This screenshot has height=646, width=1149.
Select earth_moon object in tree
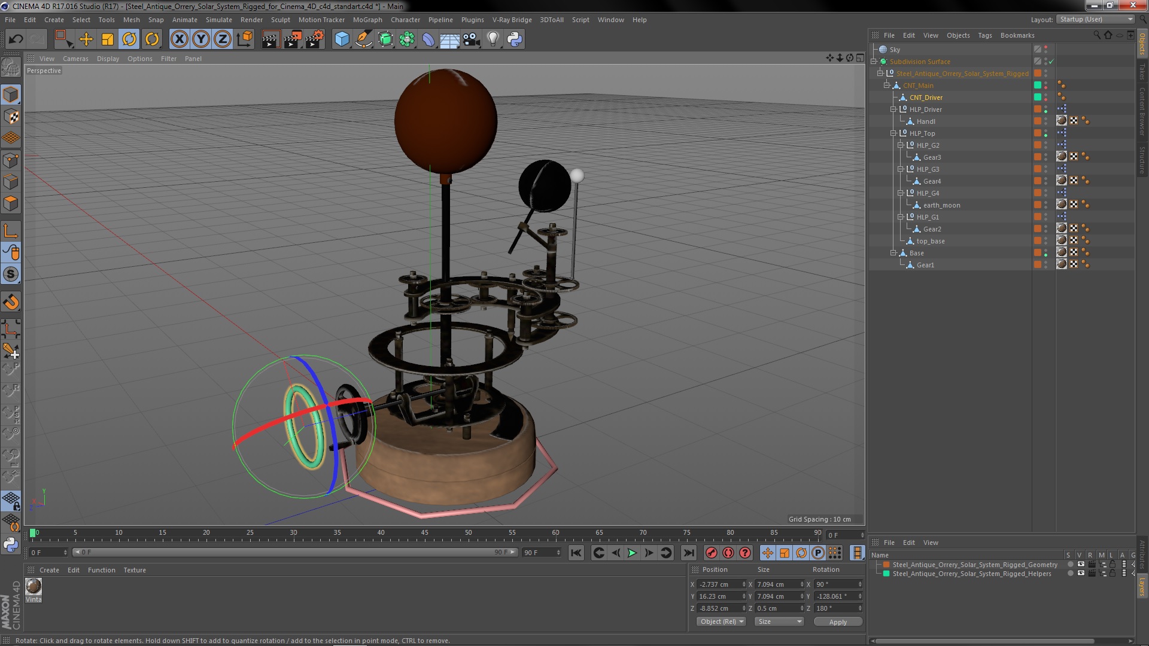pos(941,205)
